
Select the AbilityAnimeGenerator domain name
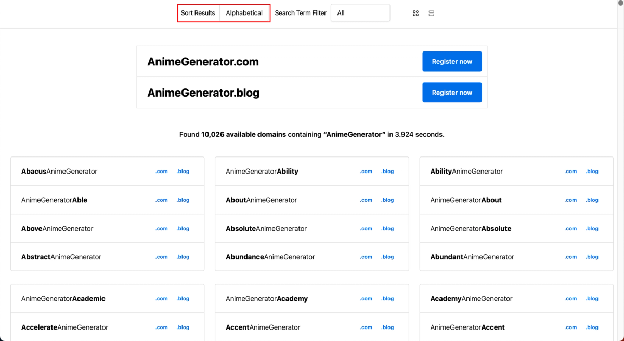[466, 172]
